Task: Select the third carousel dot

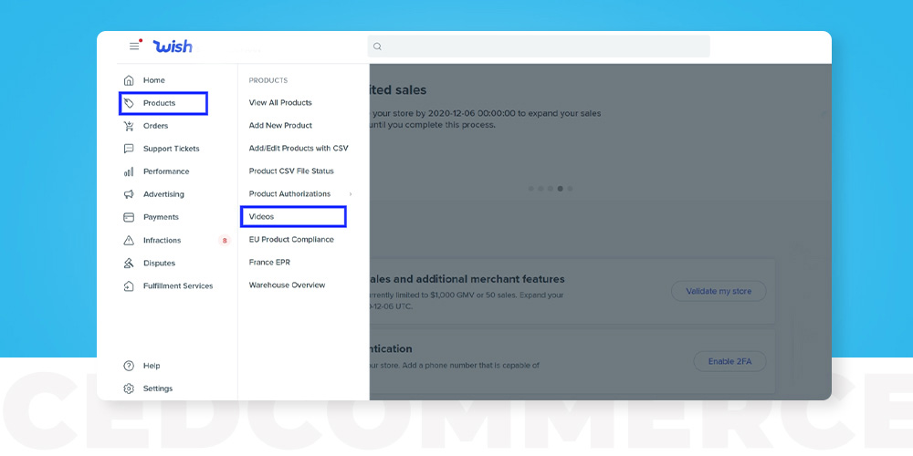Action: coord(551,189)
